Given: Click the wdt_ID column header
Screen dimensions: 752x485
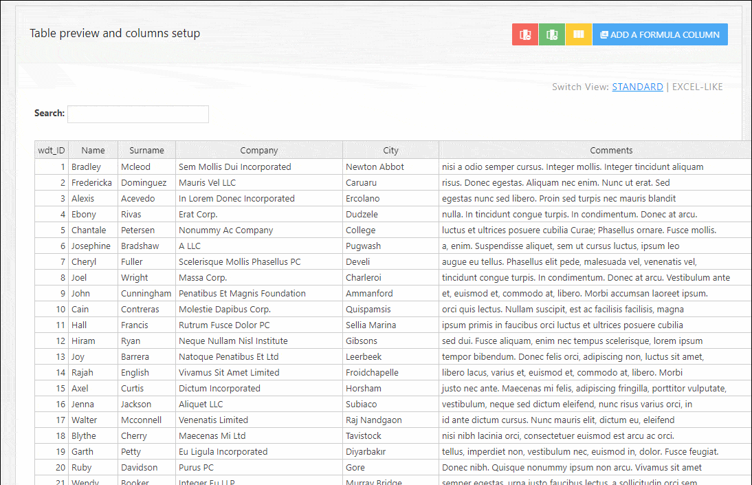Looking at the screenshot, I should tap(52, 150).
